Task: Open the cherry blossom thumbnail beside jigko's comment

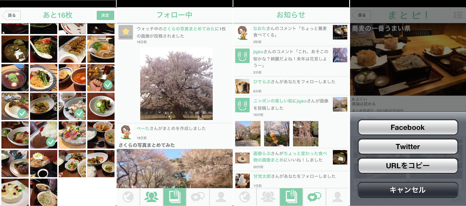Action: (x=340, y=55)
